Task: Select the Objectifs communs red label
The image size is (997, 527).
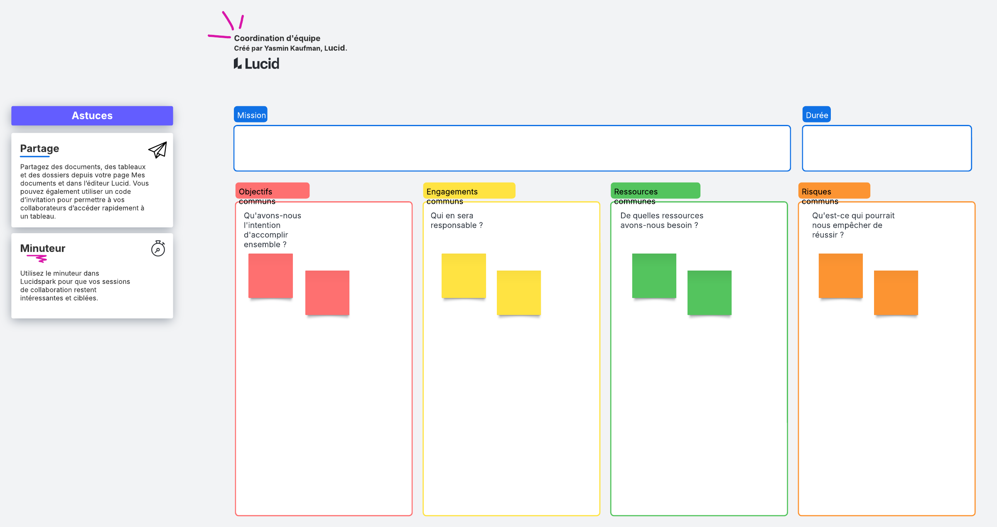Action: click(272, 191)
